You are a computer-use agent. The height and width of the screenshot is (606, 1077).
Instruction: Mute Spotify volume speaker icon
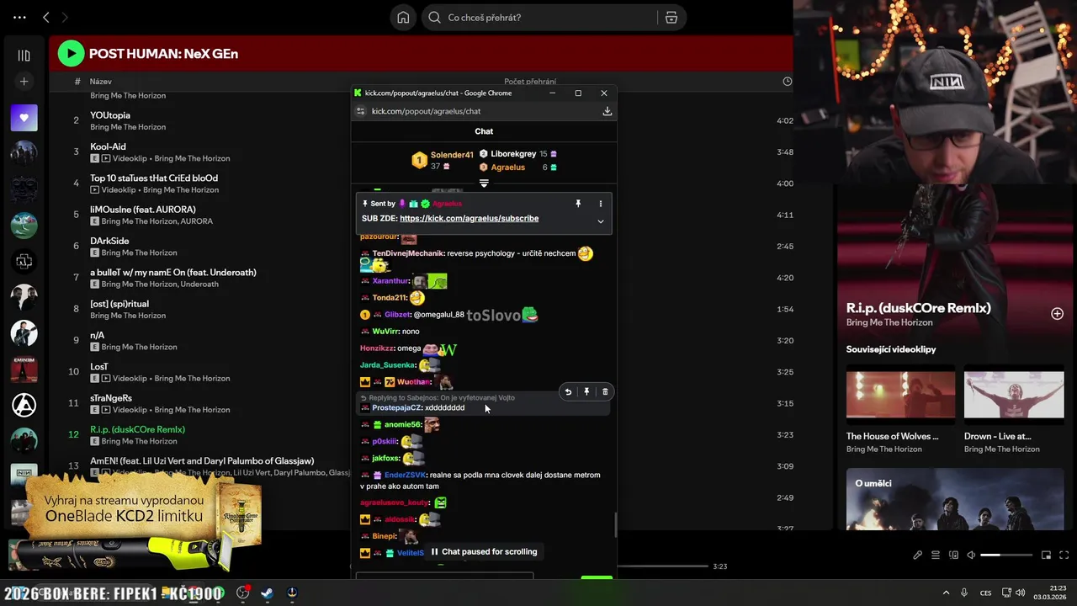coord(971,555)
